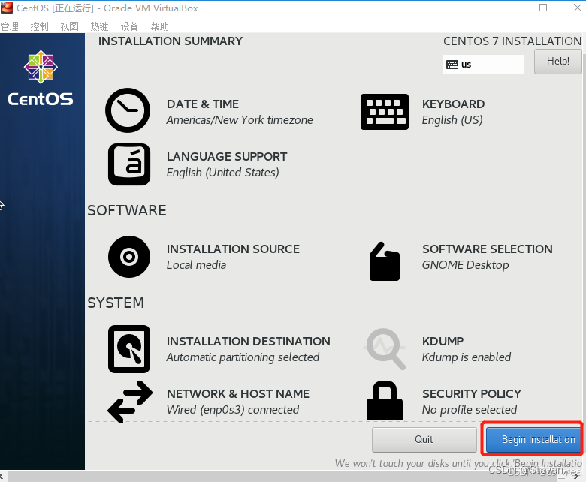
Task: Maximize the VirtualBox window
Action: [543, 8]
